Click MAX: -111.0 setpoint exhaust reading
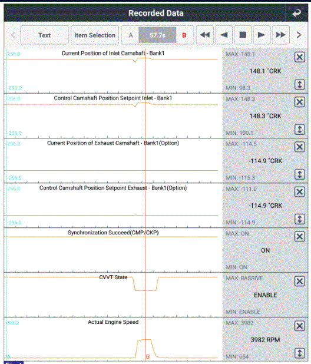This screenshot has height=364, width=311. tap(241, 188)
